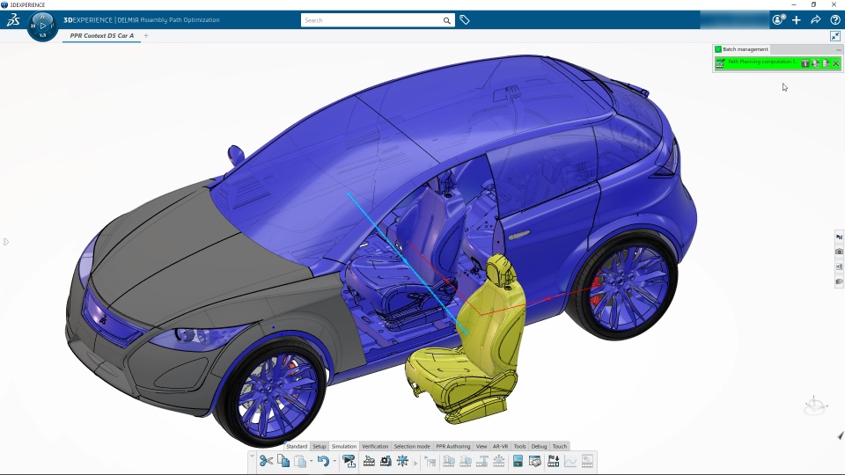Collapse the action bar chevron at left
Viewport: 845px width, 475px height.
pos(252,457)
